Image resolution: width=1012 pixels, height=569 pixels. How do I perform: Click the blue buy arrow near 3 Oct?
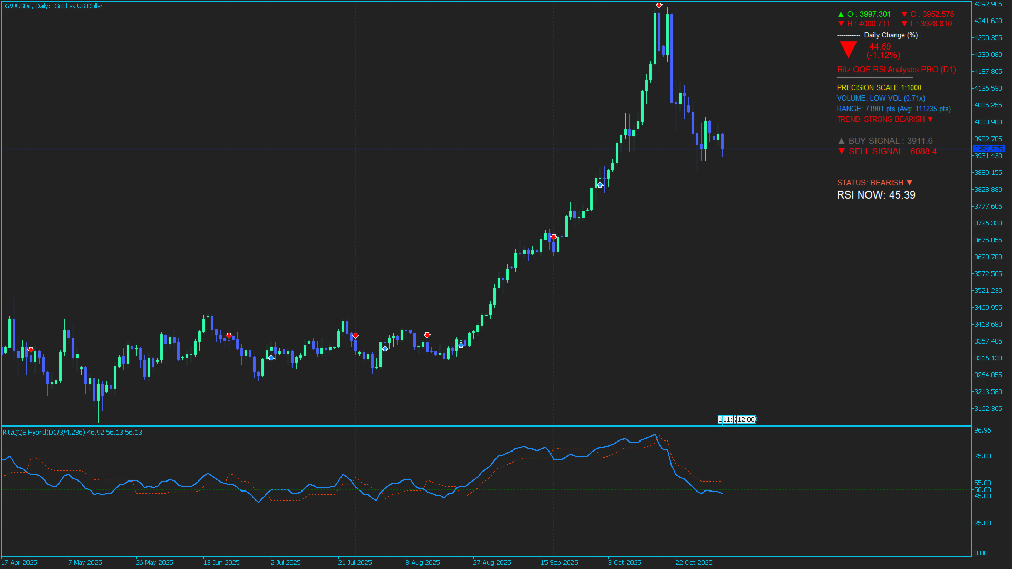click(600, 185)
